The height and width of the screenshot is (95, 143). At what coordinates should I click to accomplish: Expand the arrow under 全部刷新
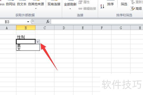click(x=70, y=9)
